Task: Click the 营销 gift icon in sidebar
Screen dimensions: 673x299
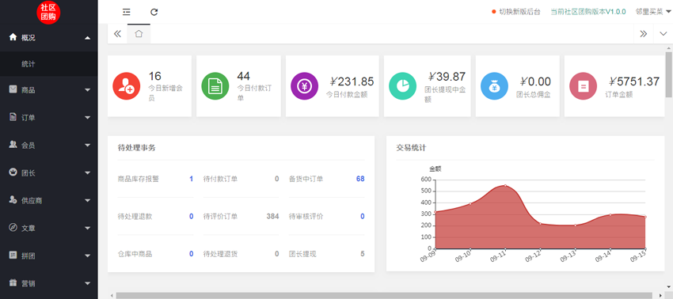Action: point(13,282)
